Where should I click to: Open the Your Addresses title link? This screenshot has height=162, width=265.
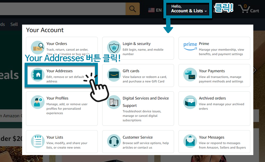point(60,71)
